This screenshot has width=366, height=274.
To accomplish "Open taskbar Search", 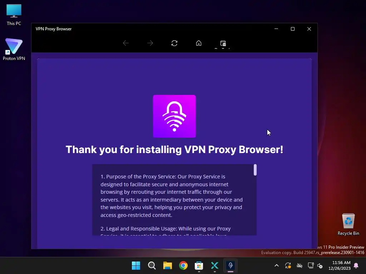I will [152, 265].
